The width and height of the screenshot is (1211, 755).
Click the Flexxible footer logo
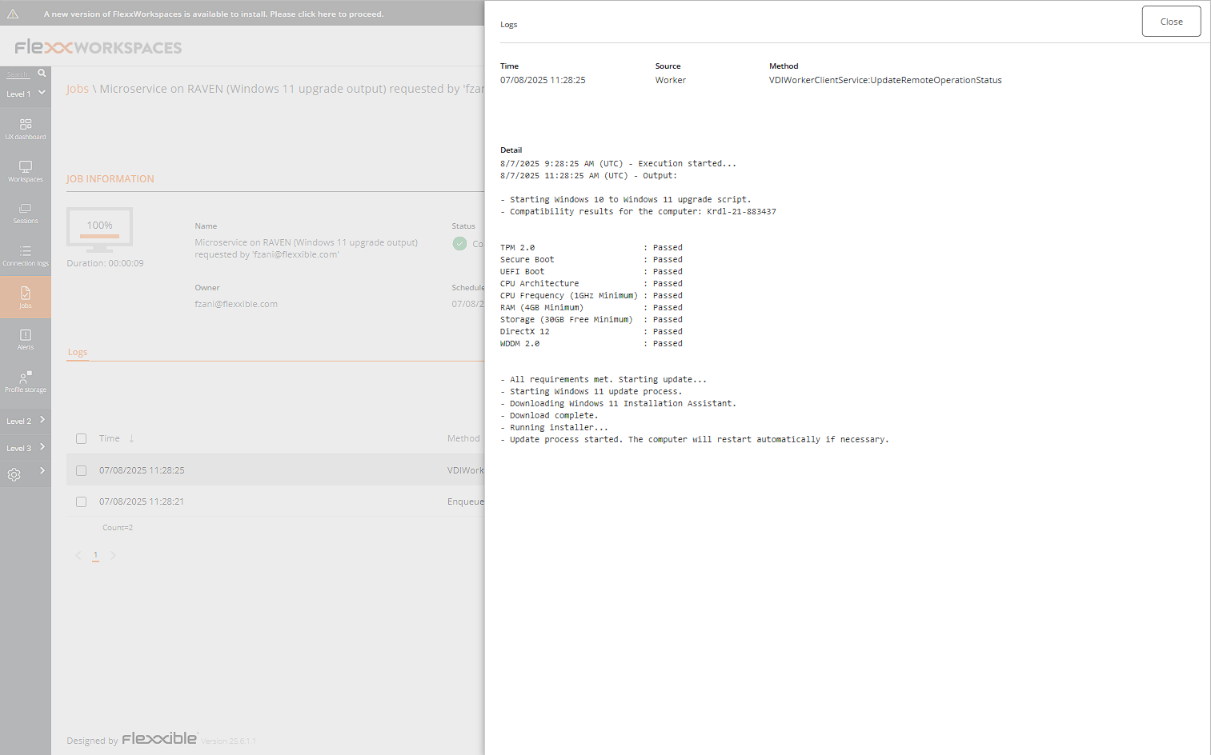[159, 738]
